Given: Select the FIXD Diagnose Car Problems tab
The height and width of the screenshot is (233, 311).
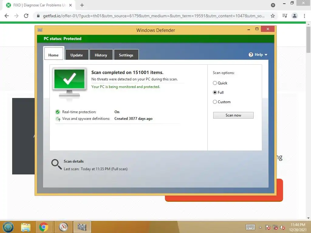Looking at the screenshot, I should [x=39, y=5].
